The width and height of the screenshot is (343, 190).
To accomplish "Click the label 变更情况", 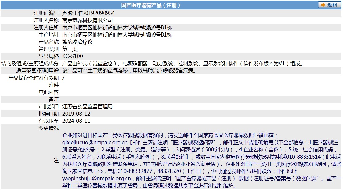I will click(x=49, y=128).
